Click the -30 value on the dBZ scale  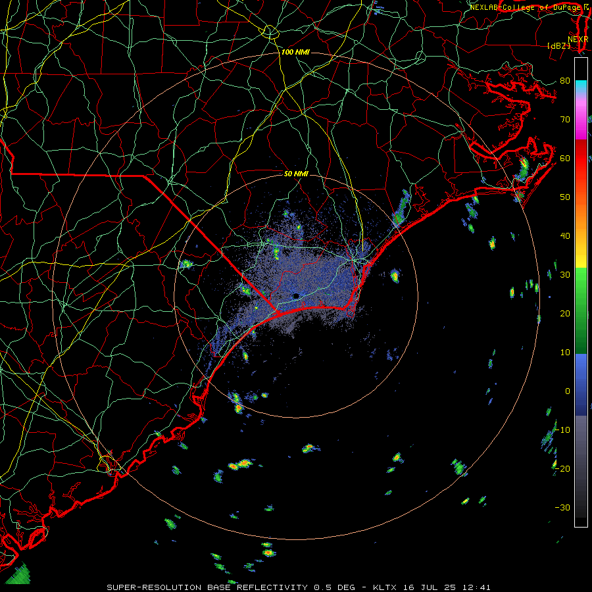562,507
